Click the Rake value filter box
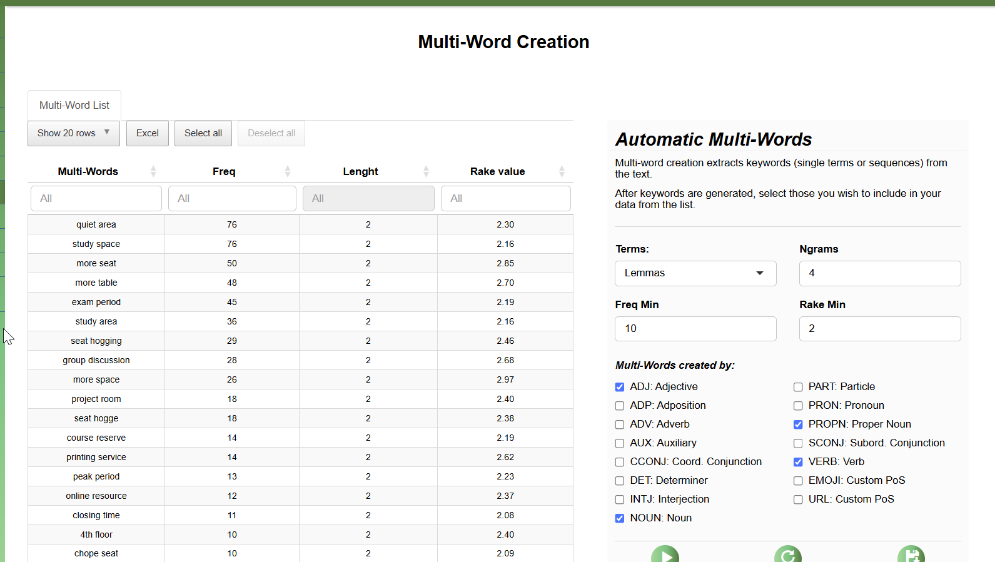 [506, 198]
